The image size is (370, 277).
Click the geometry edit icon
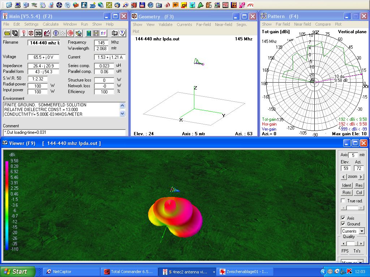47,33
